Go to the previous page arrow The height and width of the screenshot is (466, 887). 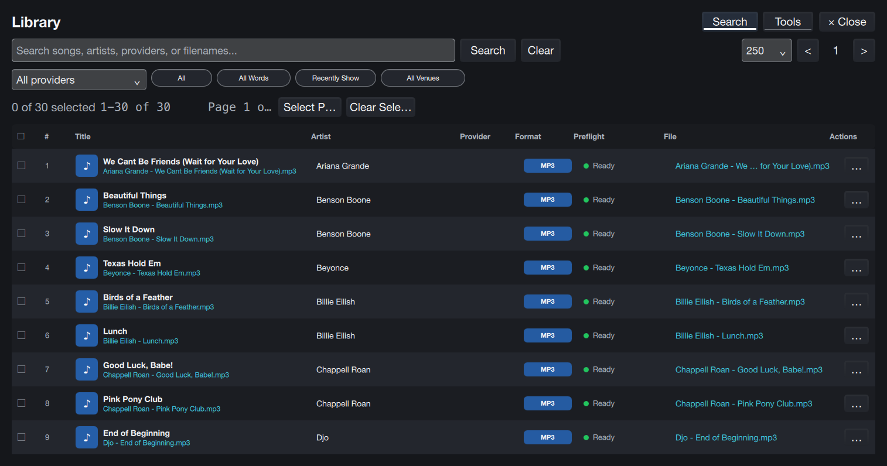pyautogui.click(x=808, y=50)
